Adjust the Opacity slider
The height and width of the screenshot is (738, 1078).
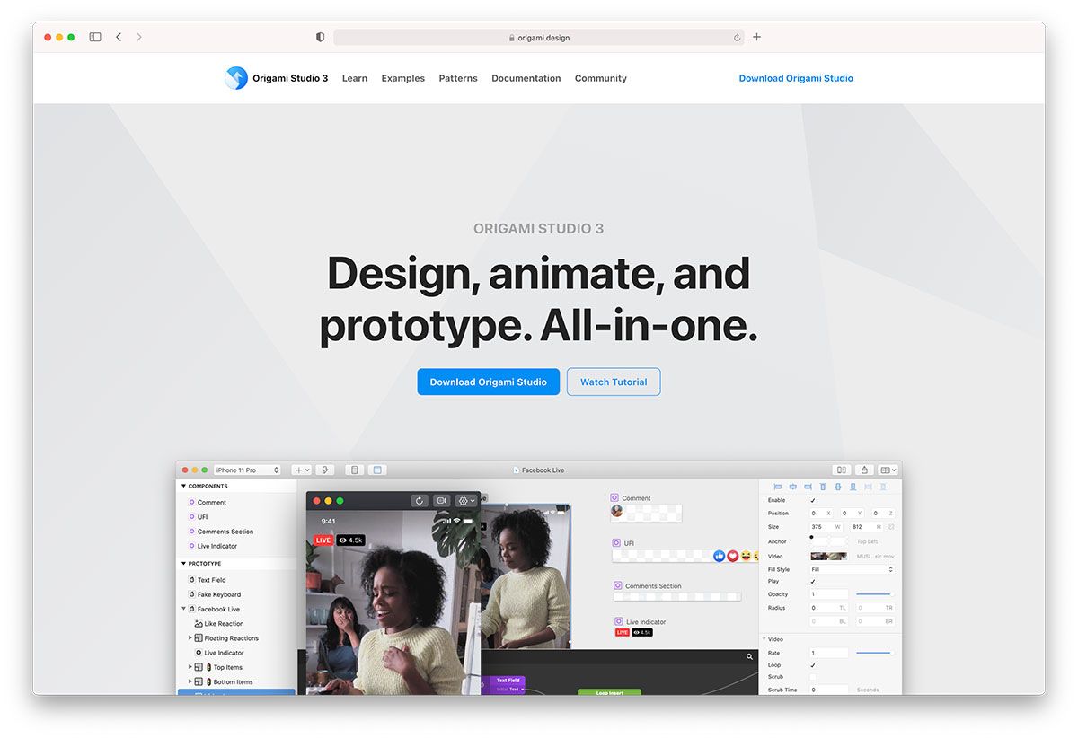tap(873, 594)
